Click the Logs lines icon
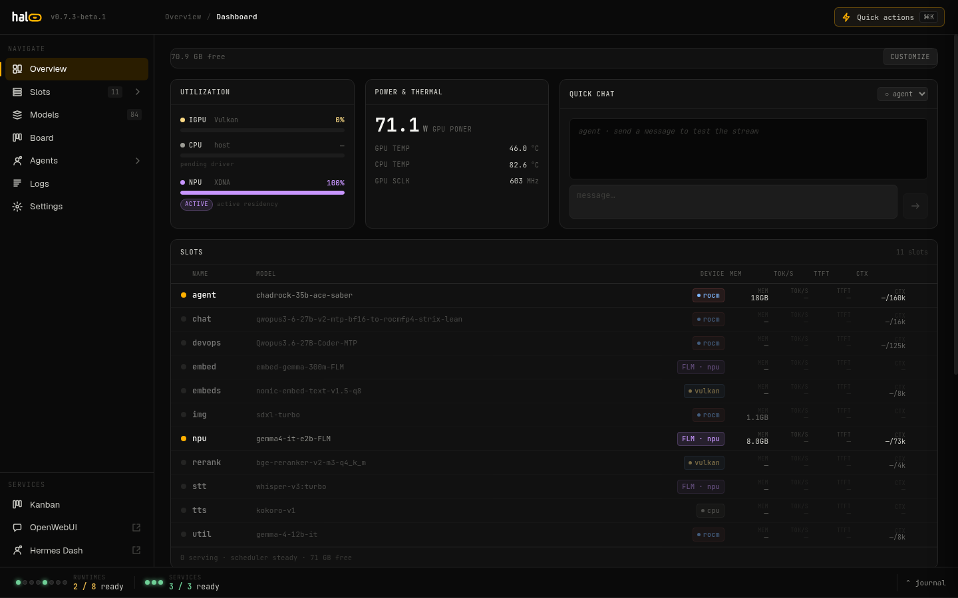This screenshot has width=958, height=598. click(17, 184)
